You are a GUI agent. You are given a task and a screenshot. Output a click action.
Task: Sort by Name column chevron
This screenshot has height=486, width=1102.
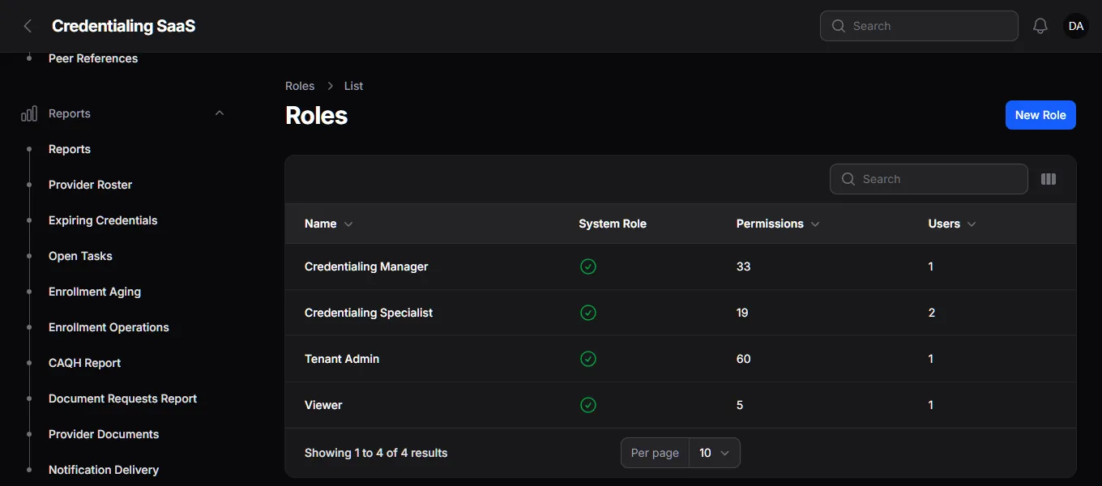(x=348, y=224)
